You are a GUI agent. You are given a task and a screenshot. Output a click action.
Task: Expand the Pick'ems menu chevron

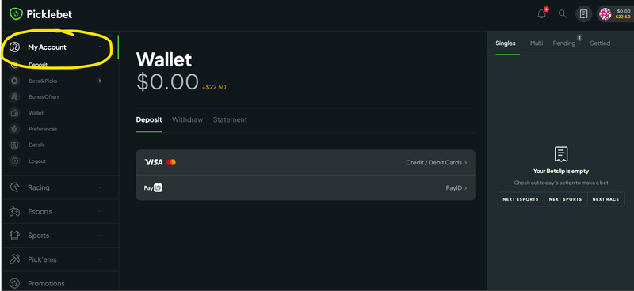[x=100, y=259]
